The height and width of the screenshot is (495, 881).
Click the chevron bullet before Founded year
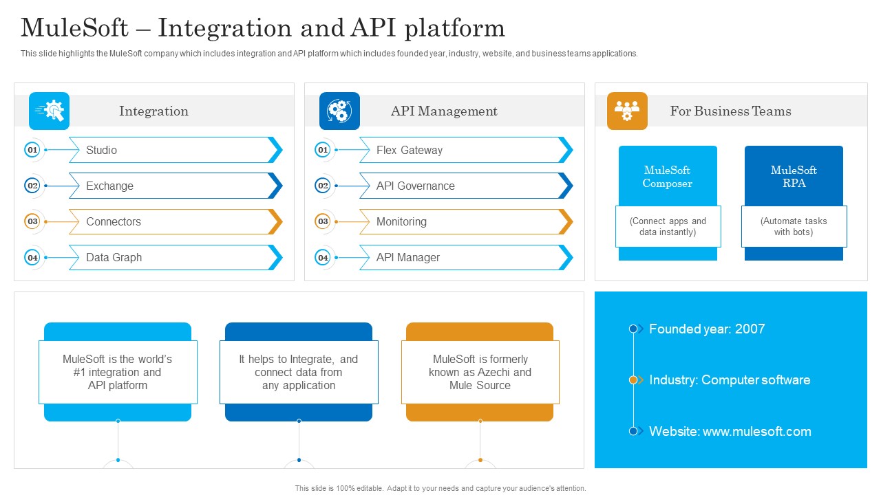point(637,329)
